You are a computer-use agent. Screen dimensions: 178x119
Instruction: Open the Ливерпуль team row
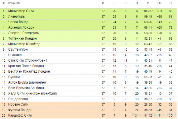[x=88, y=17]
